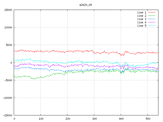Click the purple legend sample for line 4
The height and width of the screenshot is (122, 163).
tap(152, 22)
